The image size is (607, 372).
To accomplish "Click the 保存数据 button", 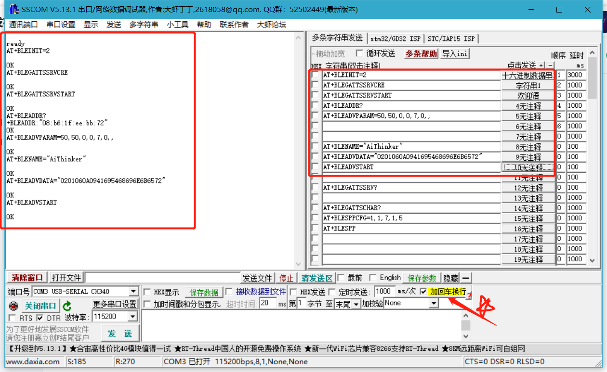I will 204,293.
